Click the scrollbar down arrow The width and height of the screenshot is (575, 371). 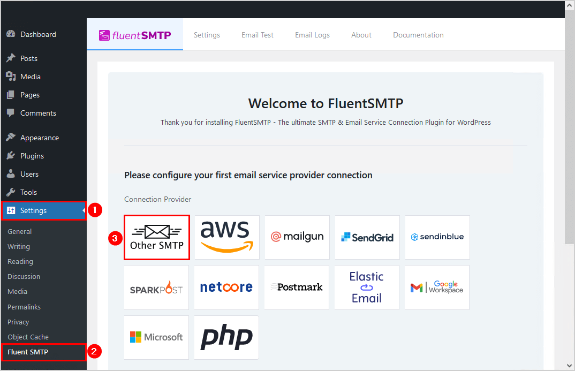pos(570,366)
